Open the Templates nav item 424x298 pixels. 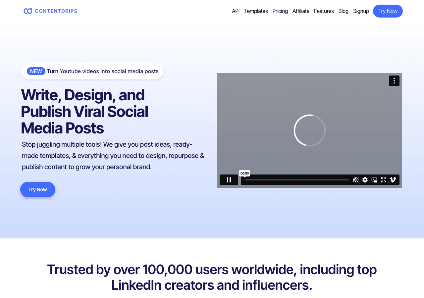coord(256,11)
